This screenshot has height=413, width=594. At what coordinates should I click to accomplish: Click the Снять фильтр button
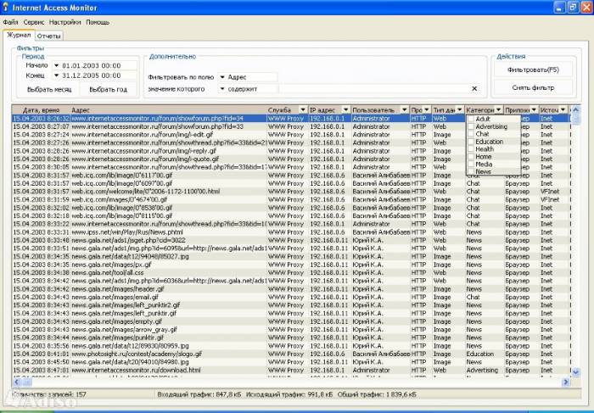coord(532,87)
